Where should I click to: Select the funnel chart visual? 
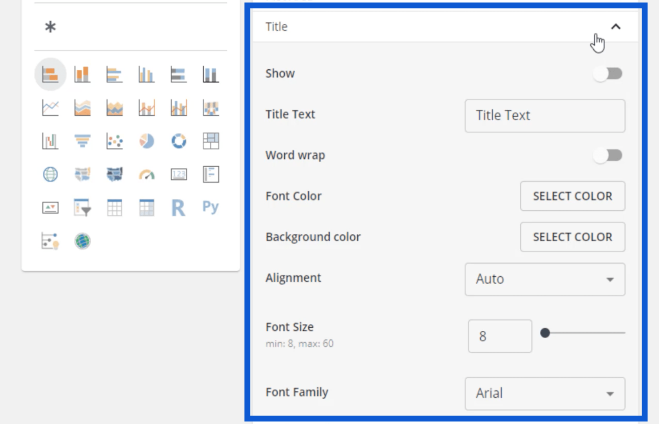click(82, 141)
